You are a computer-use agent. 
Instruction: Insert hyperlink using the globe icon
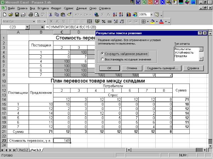(97, 14)
